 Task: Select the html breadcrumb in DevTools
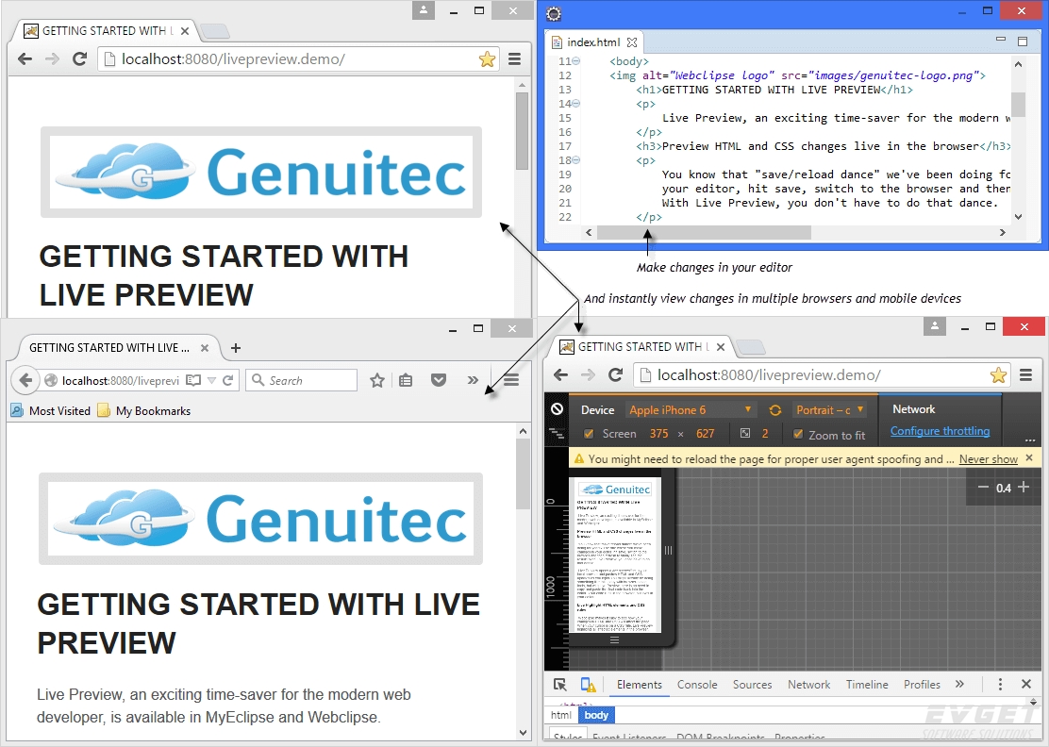[x=560, y=715]
